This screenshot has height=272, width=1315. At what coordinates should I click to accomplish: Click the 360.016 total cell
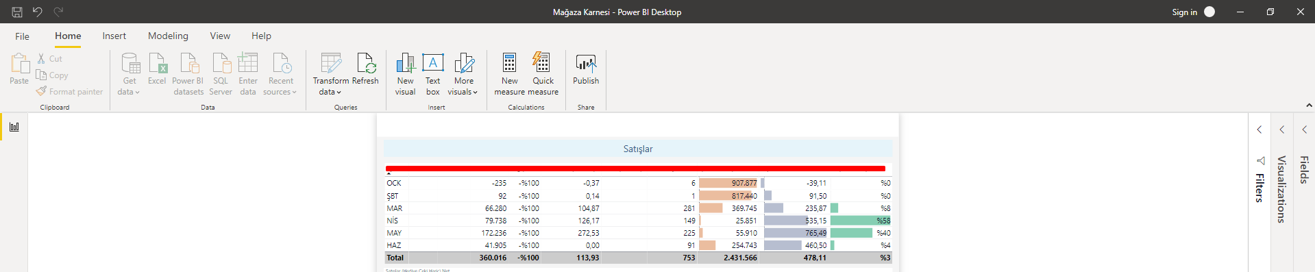[493, 258]
